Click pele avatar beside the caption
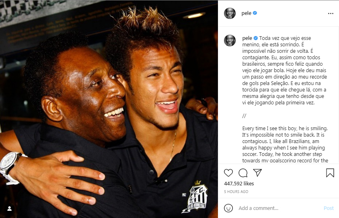This screenshot has width=339, height=218. coord(230,40)
